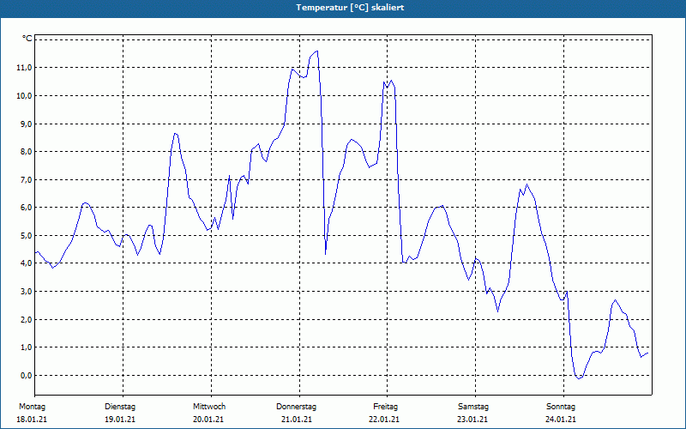Click the 11,0 y-axis value
686x429 pixels.
[x=24, y=68]
